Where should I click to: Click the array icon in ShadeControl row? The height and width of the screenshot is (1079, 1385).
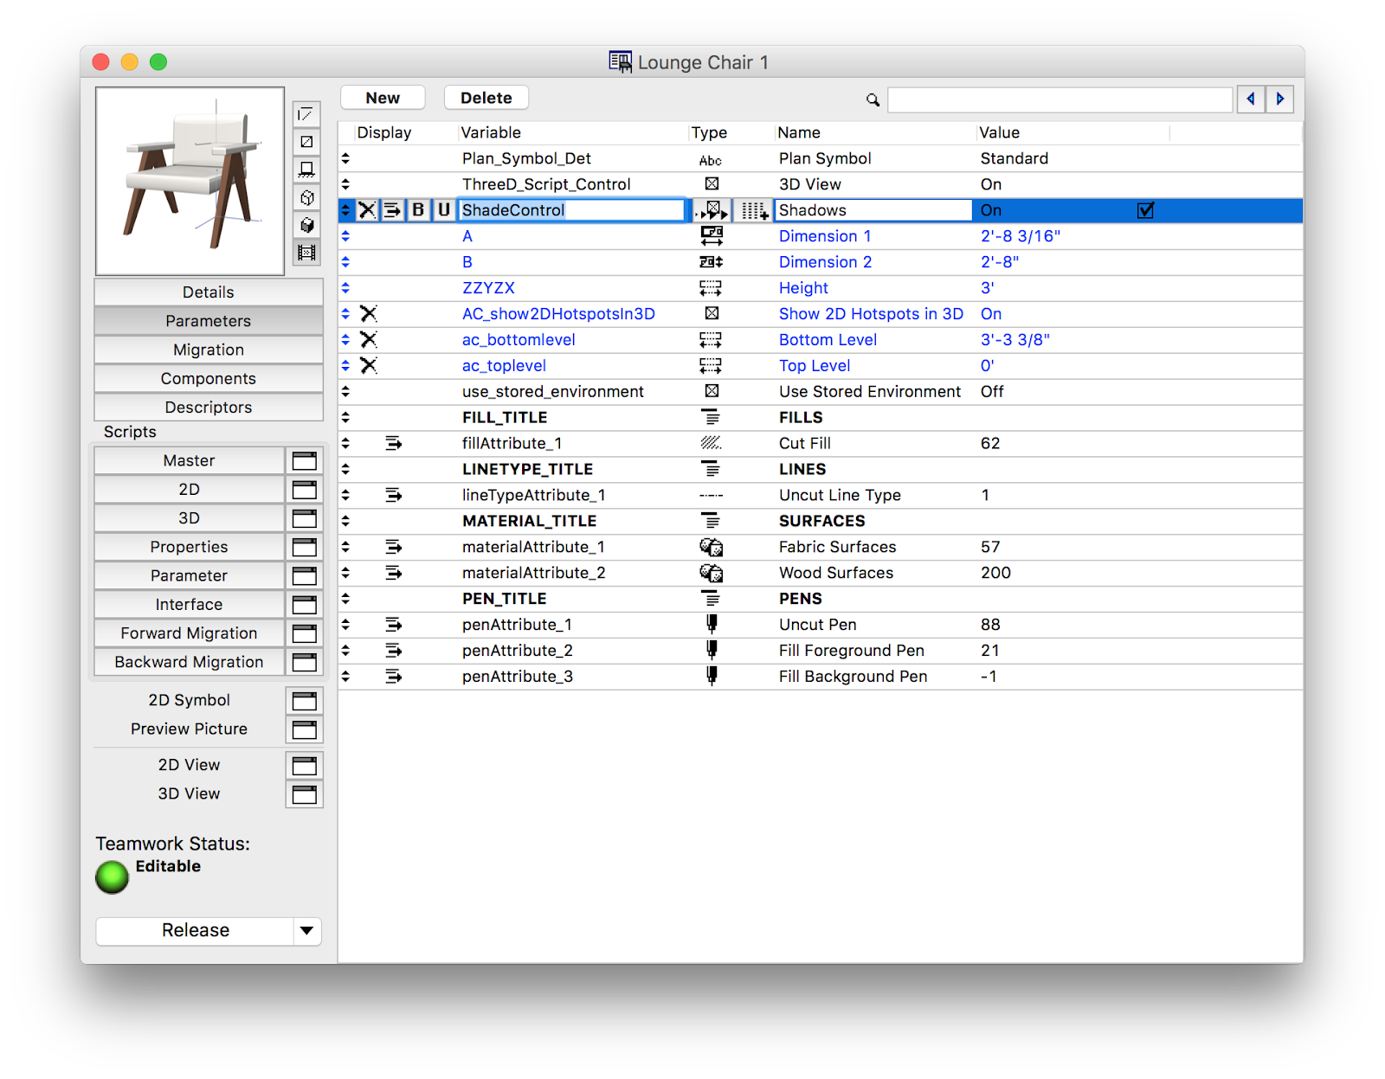click(754, 210)
